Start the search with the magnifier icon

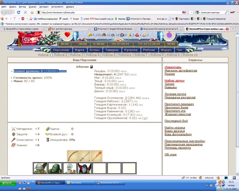point(227,12)
